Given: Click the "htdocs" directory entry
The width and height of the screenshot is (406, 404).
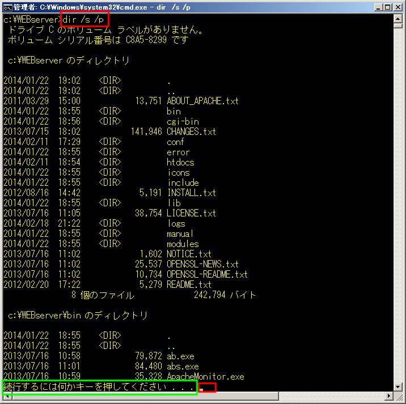Looking at the screenshot, I should click(180, 162).
